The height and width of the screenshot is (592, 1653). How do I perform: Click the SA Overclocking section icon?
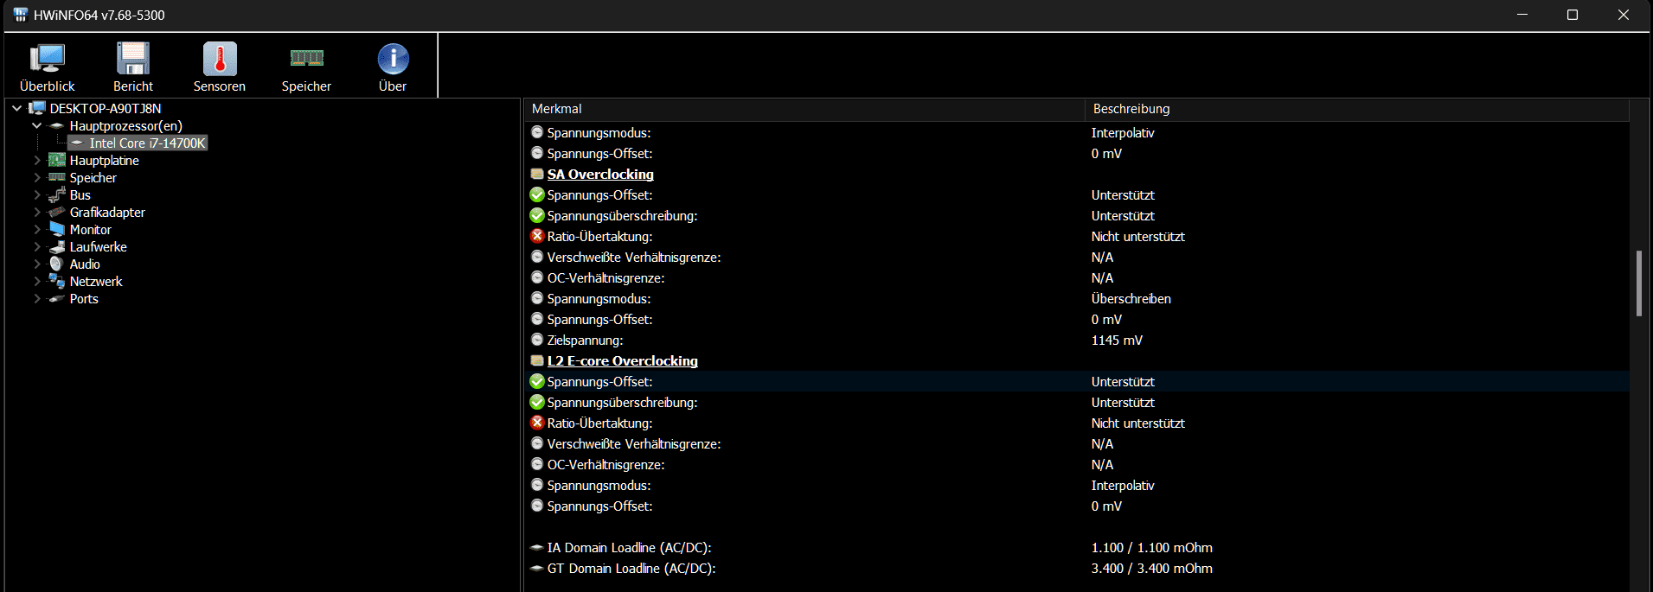pyautogui.click(x=537, y=174)
